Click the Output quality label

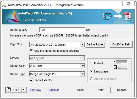click(x=19, y=30)
